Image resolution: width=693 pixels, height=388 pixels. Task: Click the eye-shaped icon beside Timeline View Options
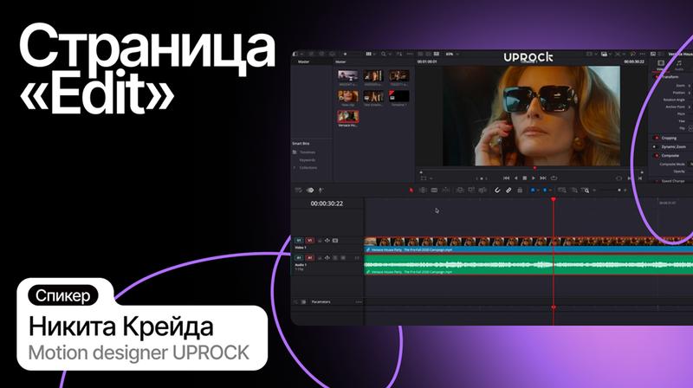coord(310,190)
